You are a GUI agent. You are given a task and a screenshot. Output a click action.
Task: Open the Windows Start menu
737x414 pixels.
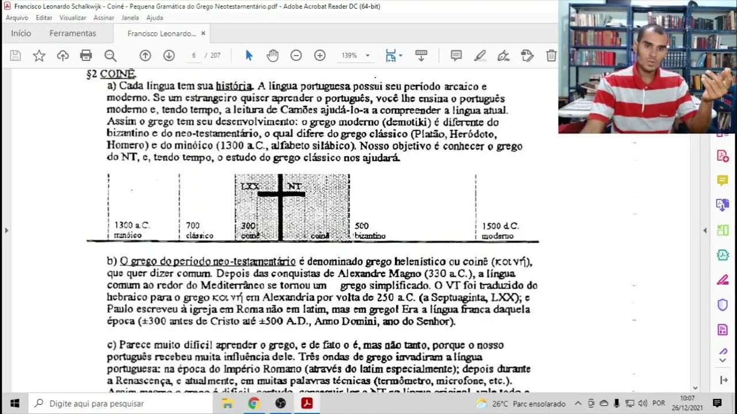[14, 404]
